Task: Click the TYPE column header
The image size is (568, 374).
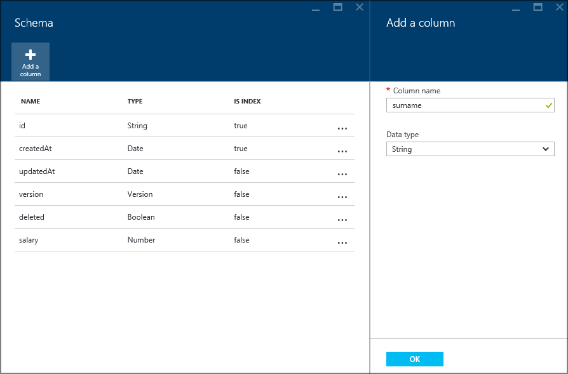Action: pyautogui.click(x=135, y=101)
